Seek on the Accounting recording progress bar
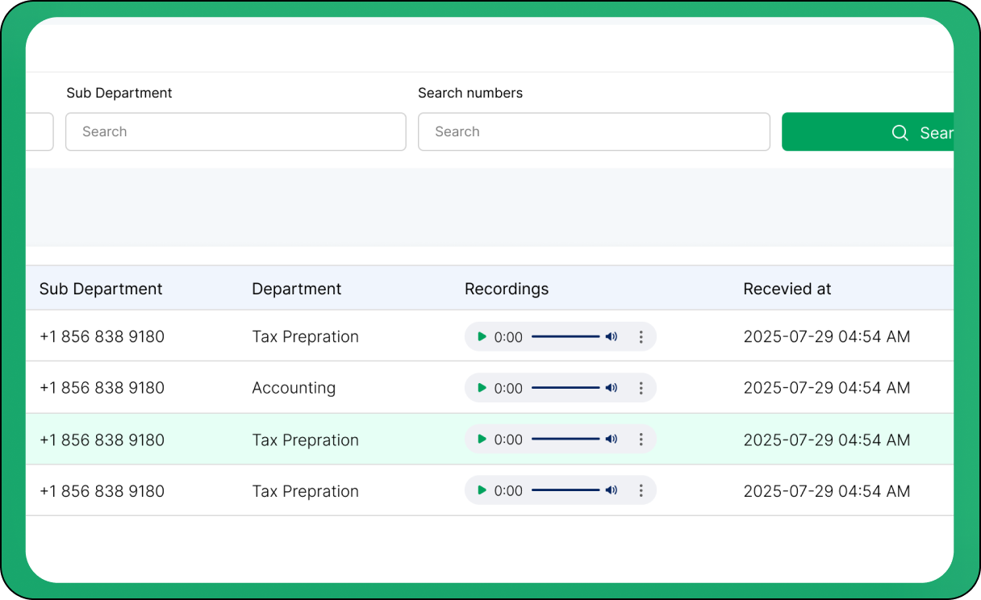 point(566,388)
